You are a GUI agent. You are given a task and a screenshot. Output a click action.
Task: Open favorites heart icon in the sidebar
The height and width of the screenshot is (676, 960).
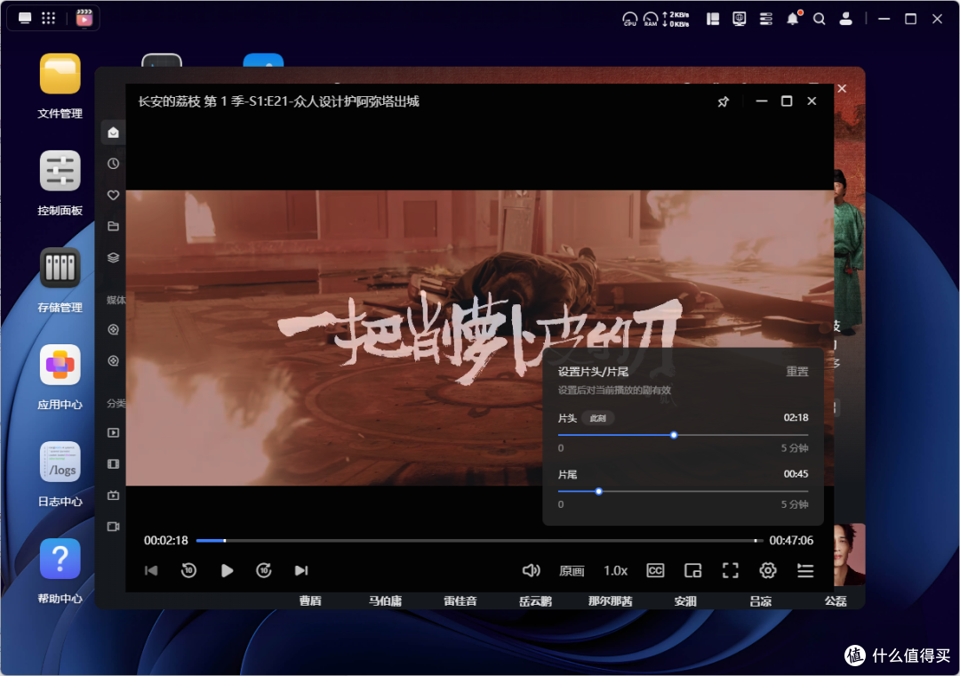pos(113,195)
